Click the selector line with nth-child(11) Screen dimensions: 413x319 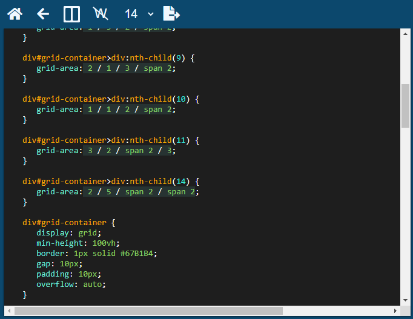[111, 140]
